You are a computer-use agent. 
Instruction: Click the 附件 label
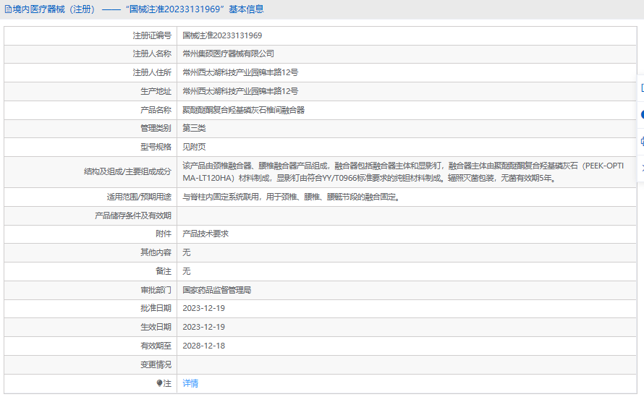coord(164,234)
